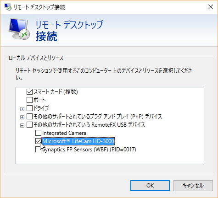Confirm the selection with the OK button

pyautogui.click(x=150, y=186)
